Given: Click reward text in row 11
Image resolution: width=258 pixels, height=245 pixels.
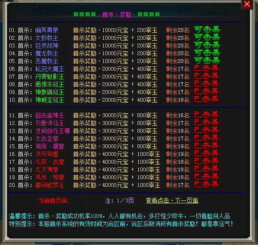Looking at the screenshot, I should [x=115, y=115].
